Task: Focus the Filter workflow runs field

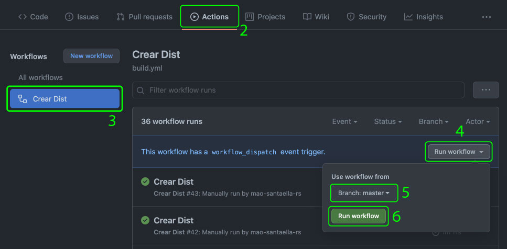Action: click(x=298, y=90)
